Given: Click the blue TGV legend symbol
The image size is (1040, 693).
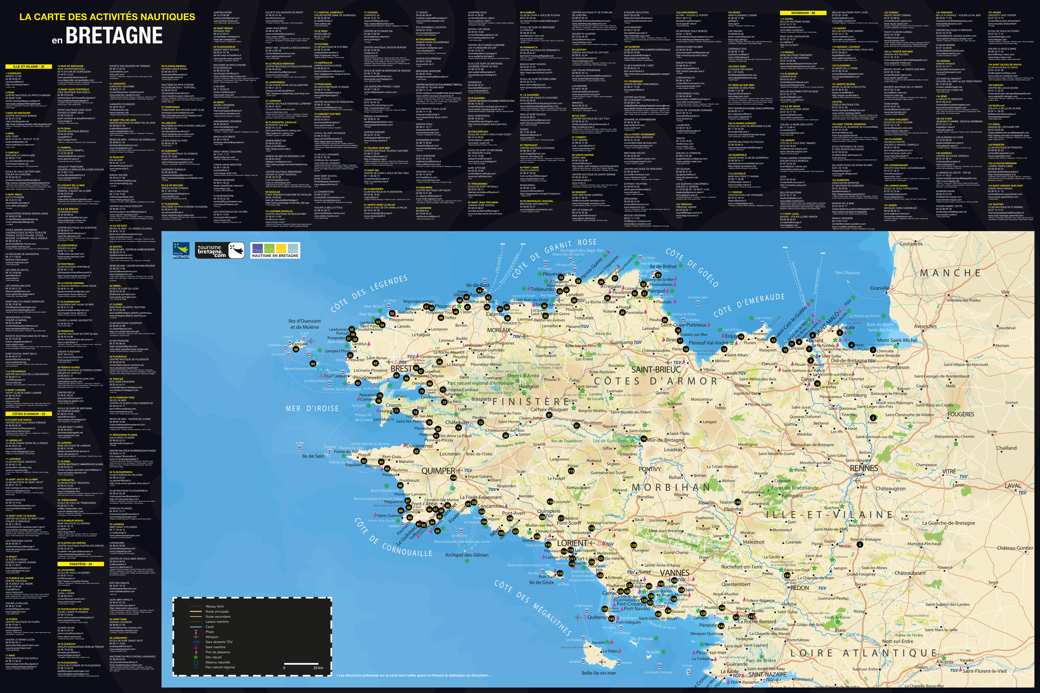Looking at the screenshot, I should pos(196,643).
